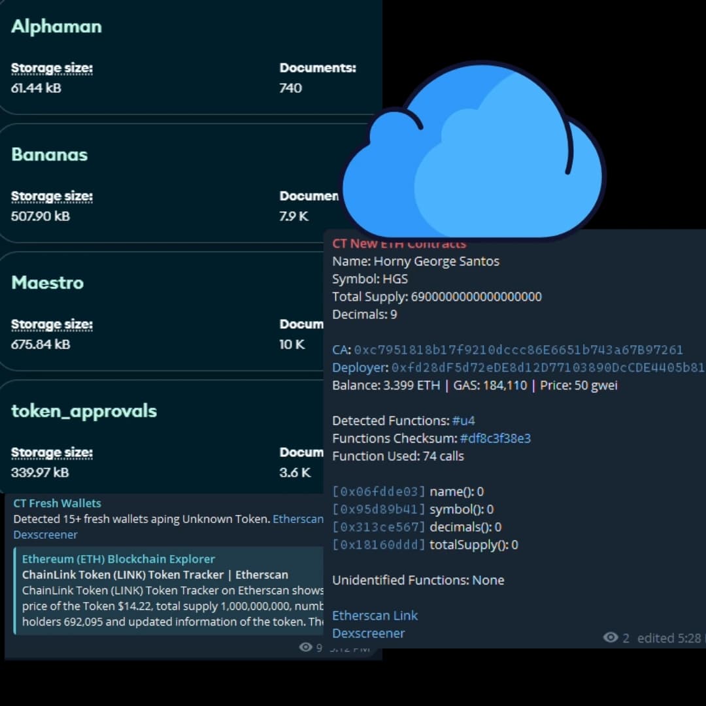Select the Maestro collection
Screen dimensions: 706x706
(x=47, y=283)
